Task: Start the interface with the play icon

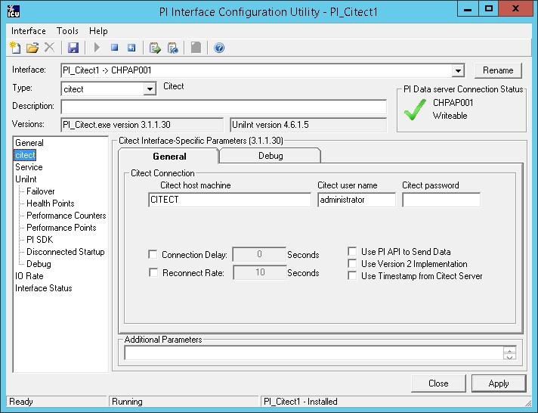Action: click(97, 48)
